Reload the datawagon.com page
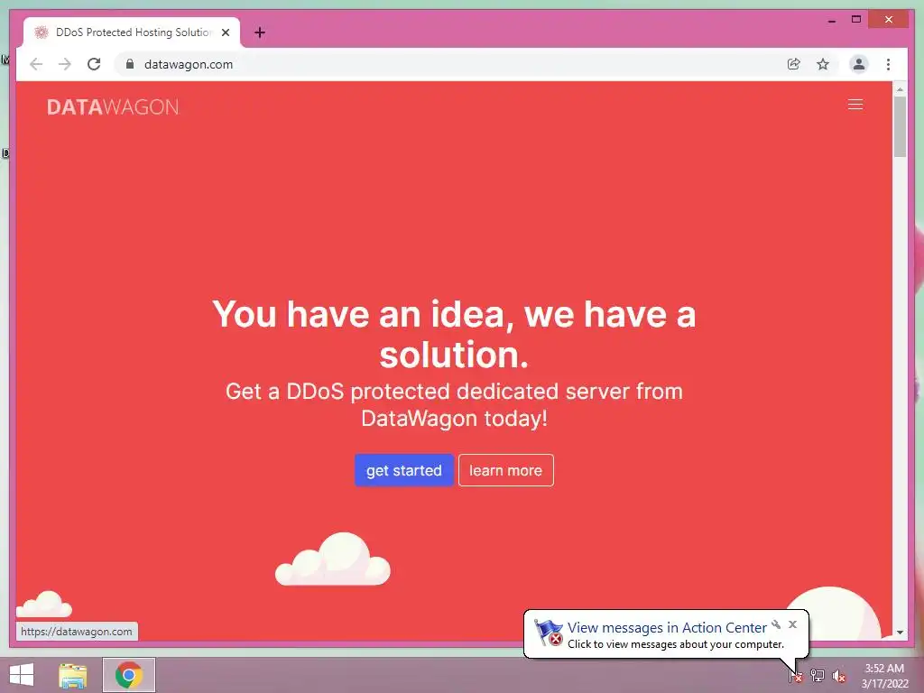The width and height of the screenshot is (924, 693). pos(94,64)
